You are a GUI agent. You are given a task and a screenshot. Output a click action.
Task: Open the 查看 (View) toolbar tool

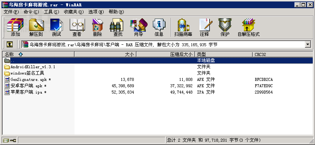(77, 27)
